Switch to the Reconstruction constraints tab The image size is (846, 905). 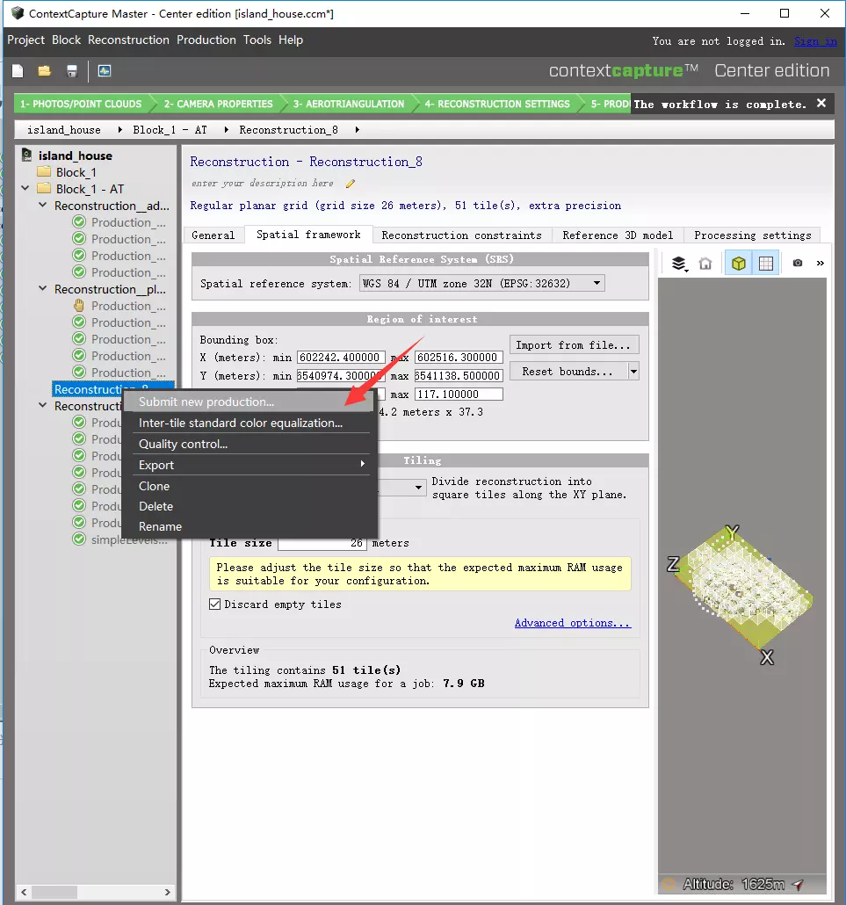(x=462, y=235)
